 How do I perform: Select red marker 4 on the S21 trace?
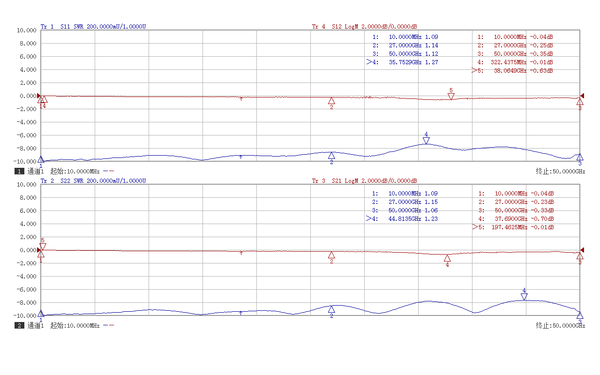(x=447, y=258)
